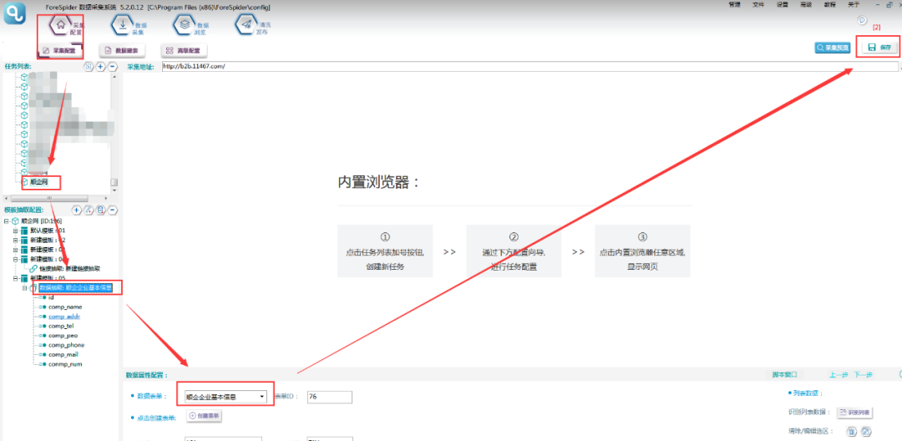Open the 设置 menu
The height and width of the screenshot is (441, 902).
coord(783,5)
